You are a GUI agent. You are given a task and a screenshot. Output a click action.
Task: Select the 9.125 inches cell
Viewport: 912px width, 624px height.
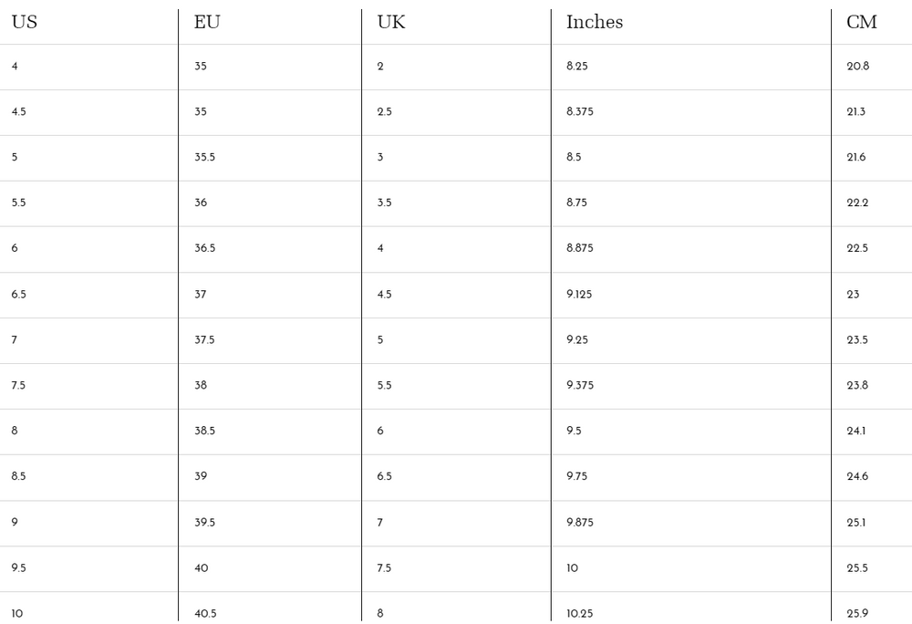pos(579,295)
